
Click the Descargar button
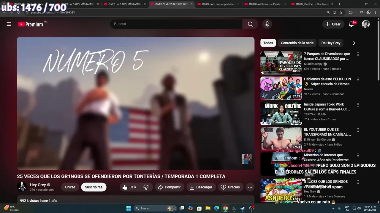[201, 187]
